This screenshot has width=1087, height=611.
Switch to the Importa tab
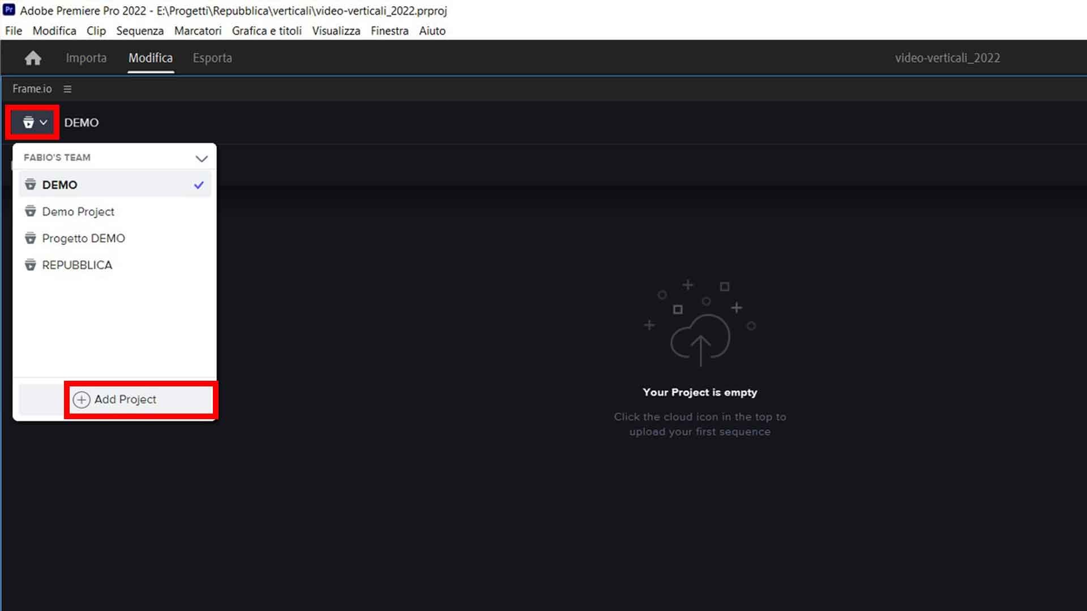click(86, 58)
